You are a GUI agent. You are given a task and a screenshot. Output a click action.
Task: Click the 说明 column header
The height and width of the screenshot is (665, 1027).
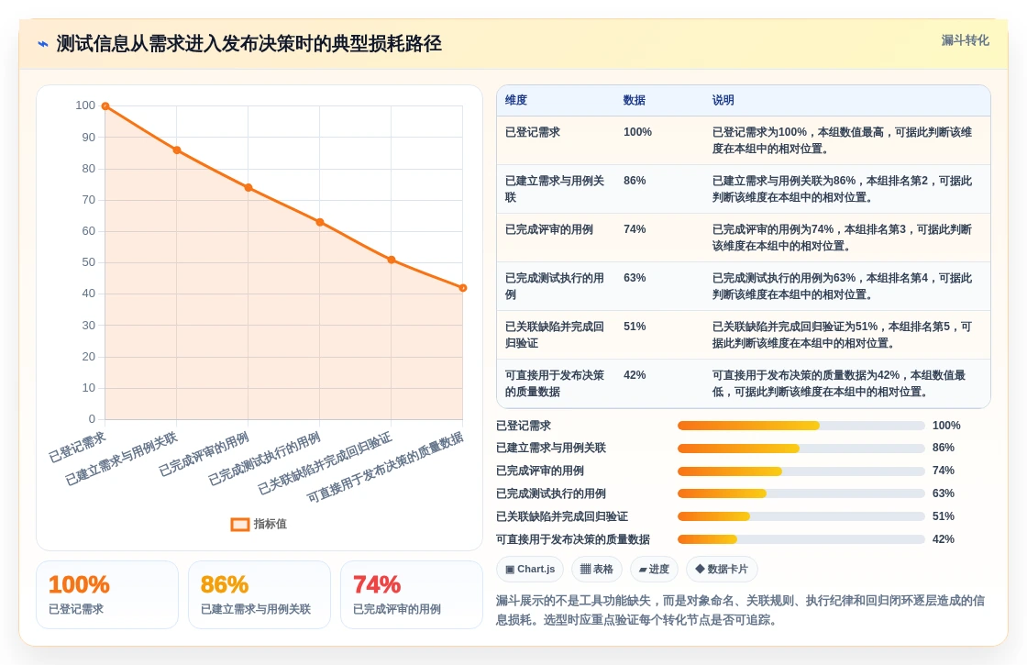click(x=723, y=100)
